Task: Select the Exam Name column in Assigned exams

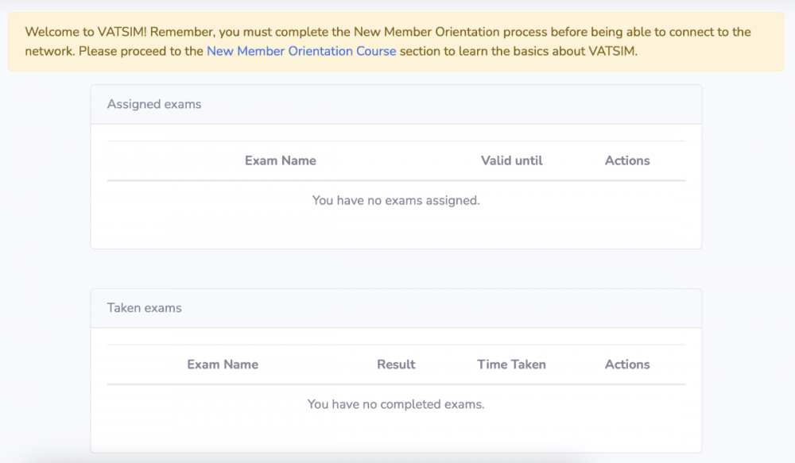Action: (281, 160)
